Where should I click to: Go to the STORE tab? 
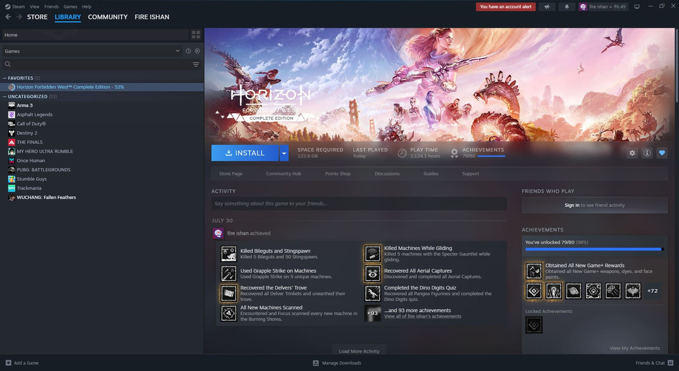pyautogui.click(x=37, y=17)
